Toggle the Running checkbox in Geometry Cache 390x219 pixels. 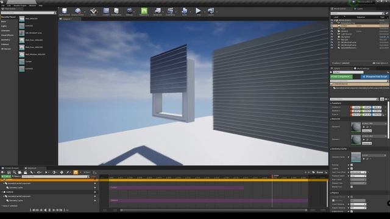point(352,165)
